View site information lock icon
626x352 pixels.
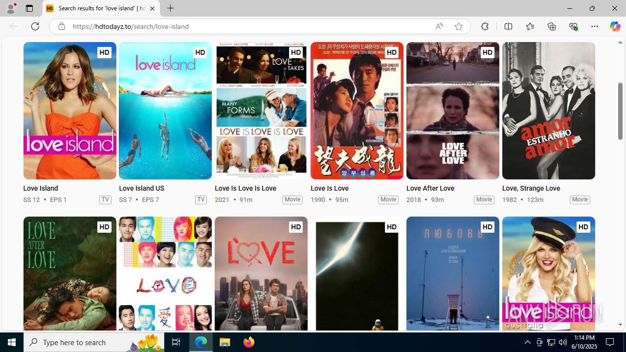point(61,26)
